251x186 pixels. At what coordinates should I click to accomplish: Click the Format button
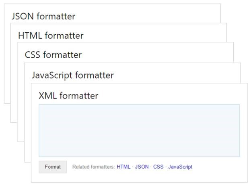click(53, 167)
